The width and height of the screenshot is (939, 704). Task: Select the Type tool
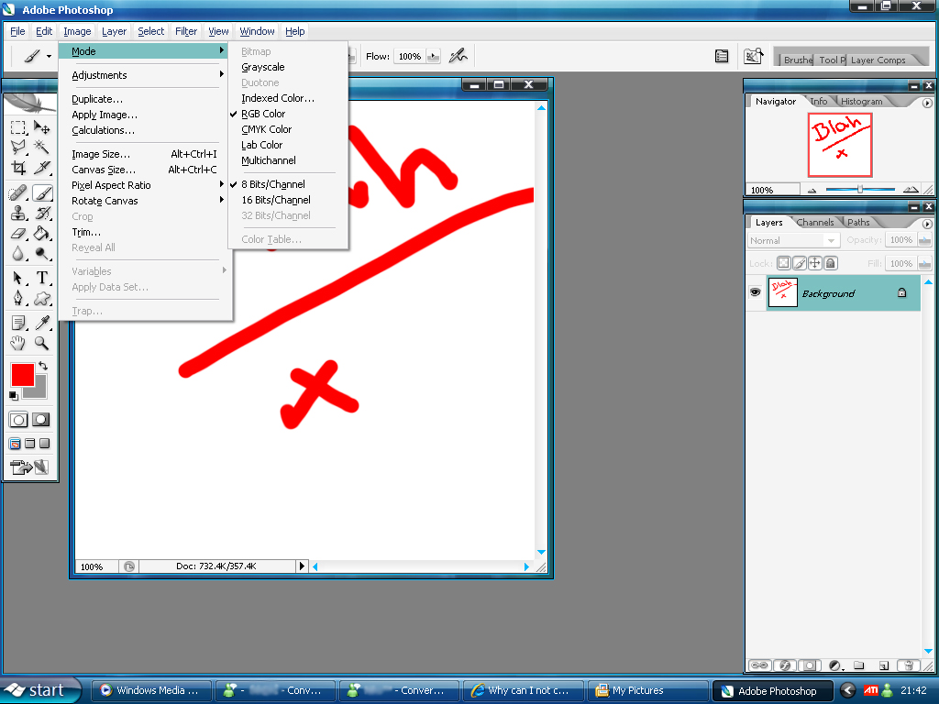click(x=41, y=278)
